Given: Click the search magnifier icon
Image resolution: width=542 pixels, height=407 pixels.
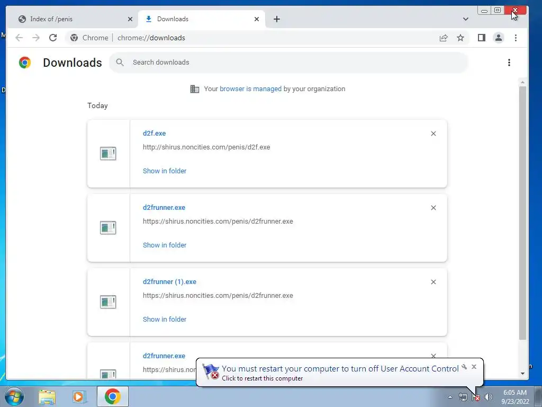Looking at the screenshot, I should click(x=120, y=63).
